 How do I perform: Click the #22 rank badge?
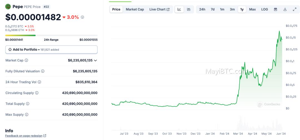(x=46, y=7)
